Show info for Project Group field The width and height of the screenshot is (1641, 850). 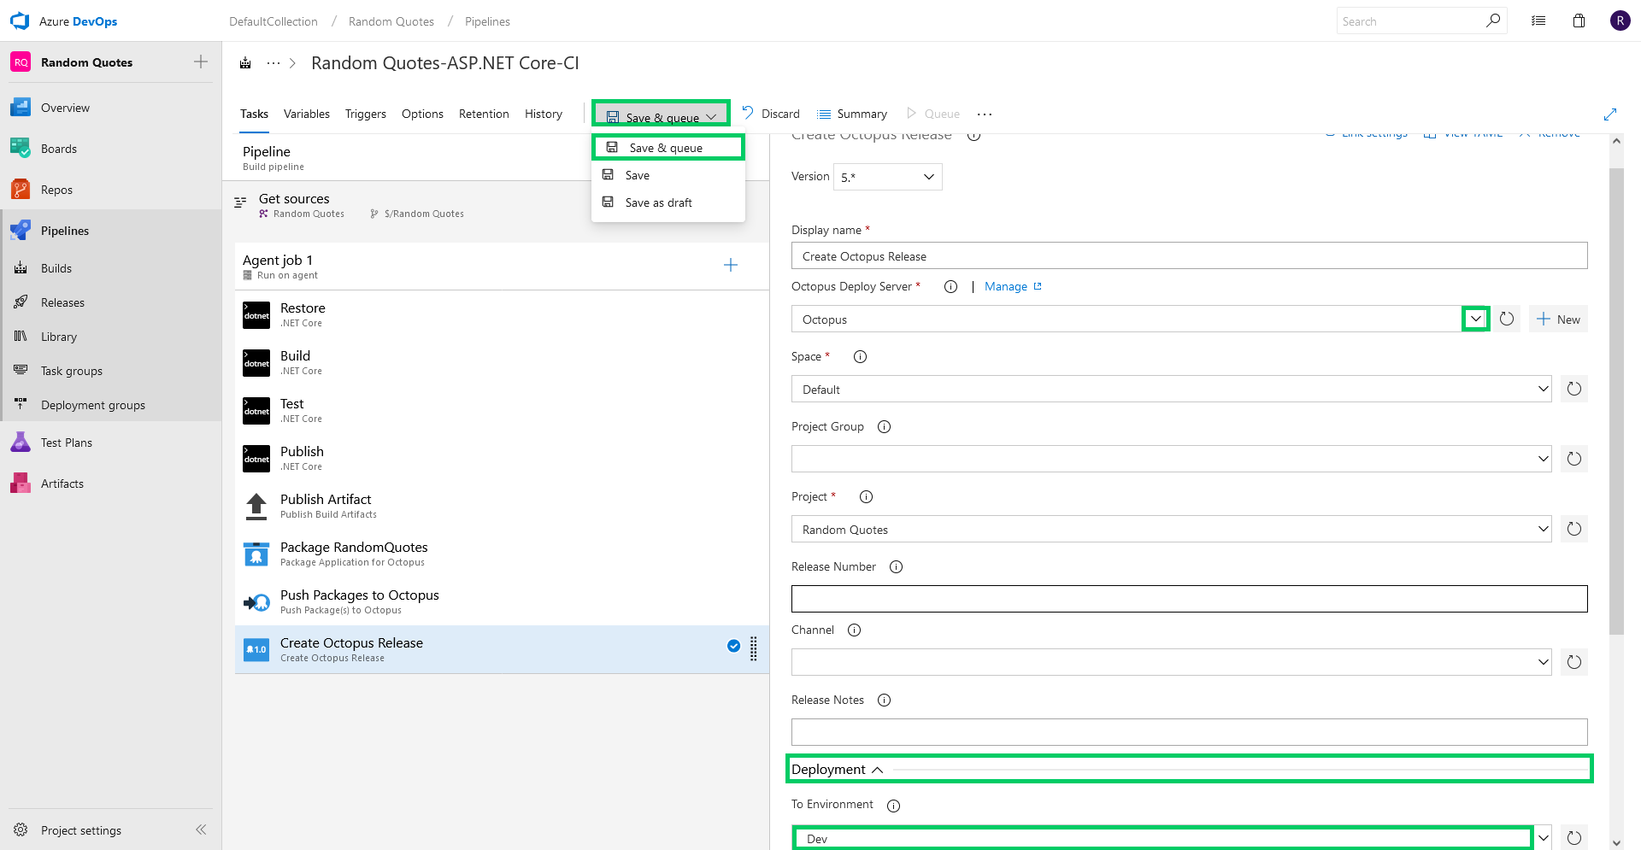click(885, 427)
